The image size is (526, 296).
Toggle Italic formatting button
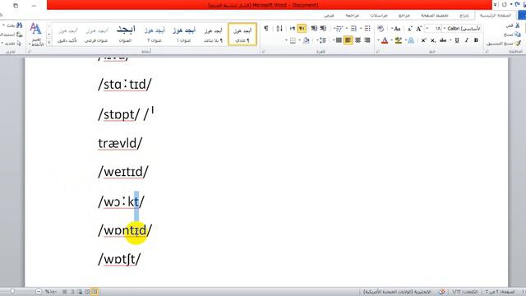click(x=467, y=40)
